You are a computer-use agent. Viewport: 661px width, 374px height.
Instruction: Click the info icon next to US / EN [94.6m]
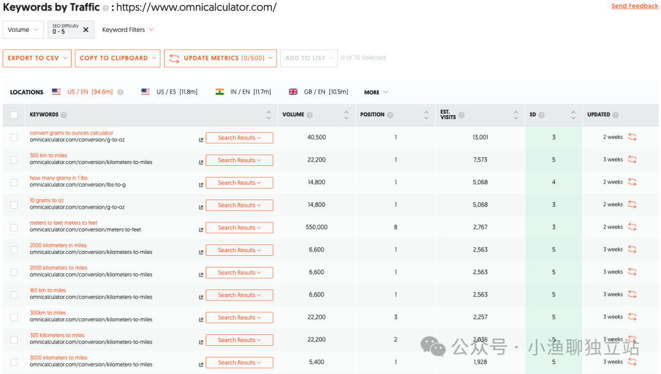click(x=121, y=92)
